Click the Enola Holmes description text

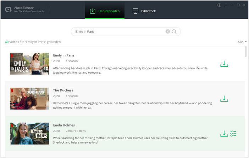pos(130,140)
